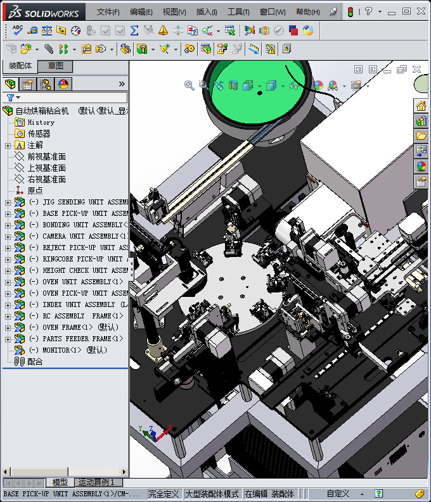Click the Sigma equations toolbar icon
Screen dimensions: 431x502
pyautogui.click(x=134, y=30)
